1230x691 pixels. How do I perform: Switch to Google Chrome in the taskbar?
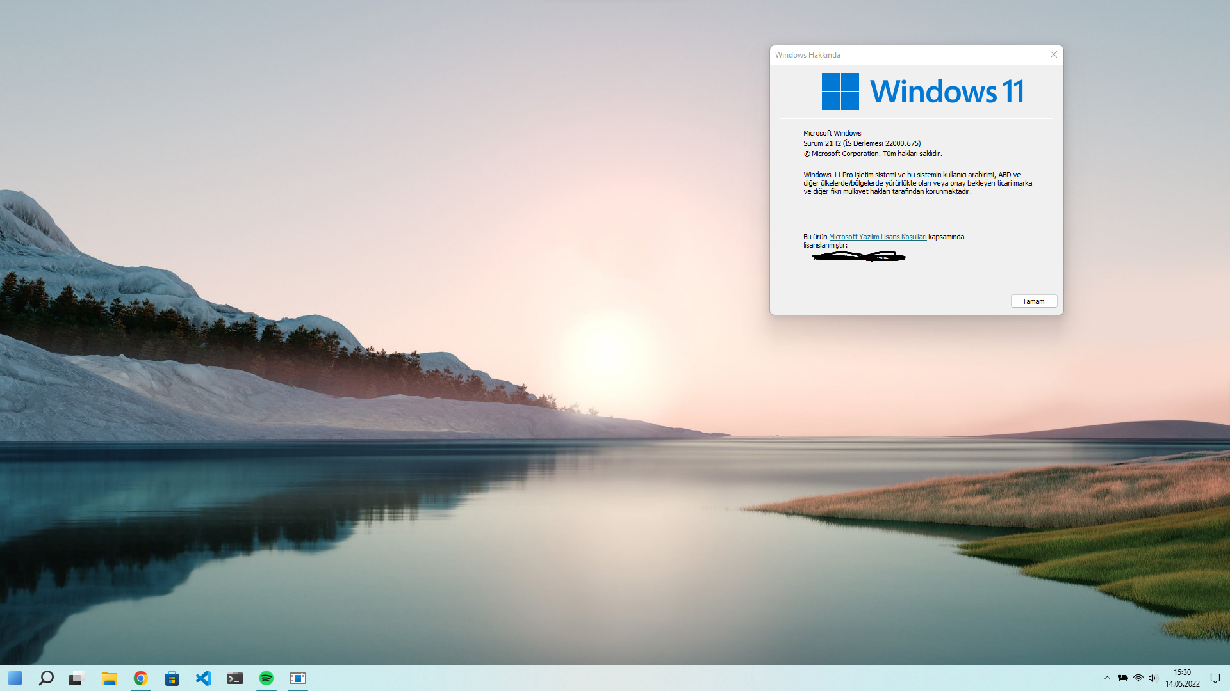coord(141,678)
